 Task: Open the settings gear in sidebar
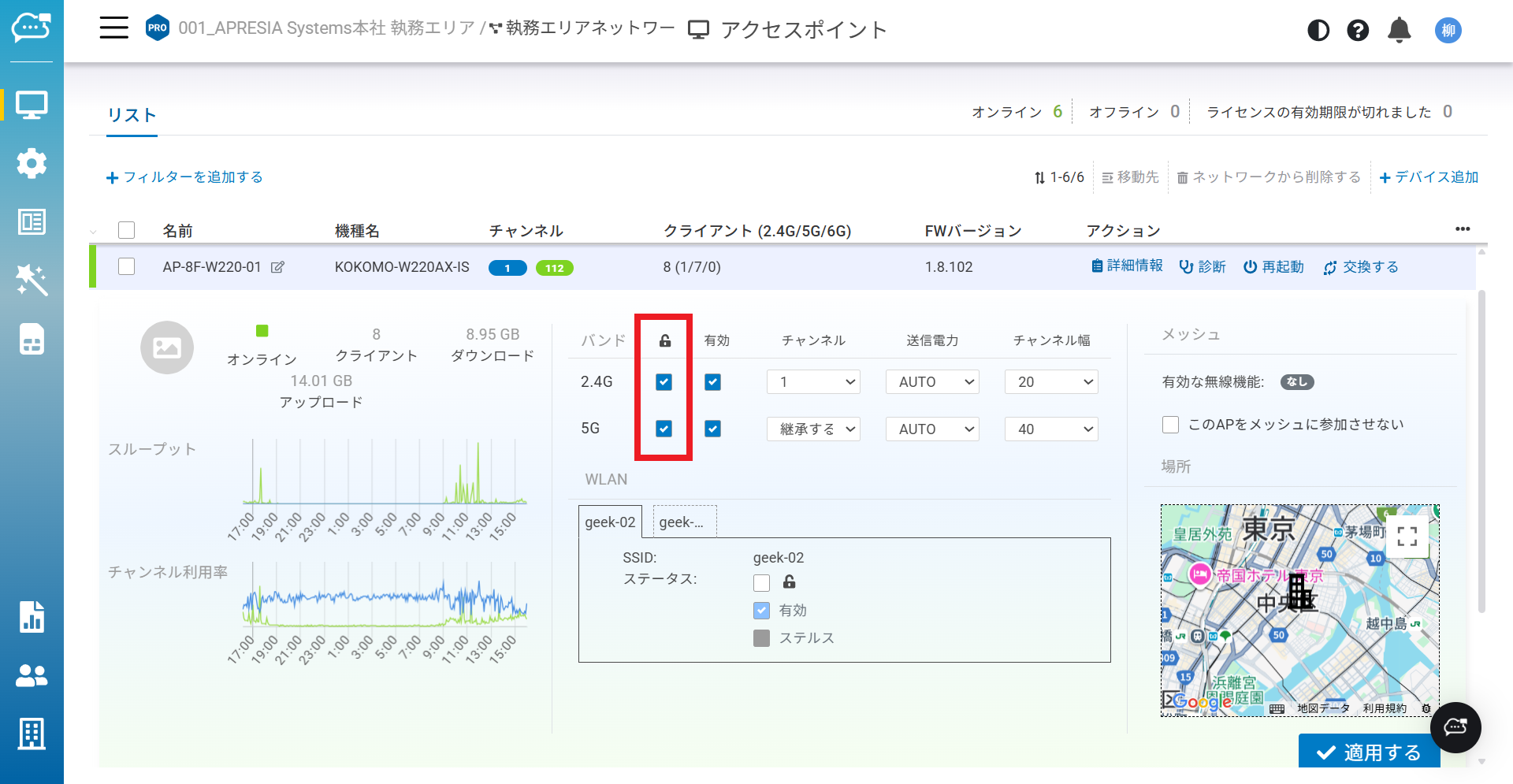coord(32,163)
